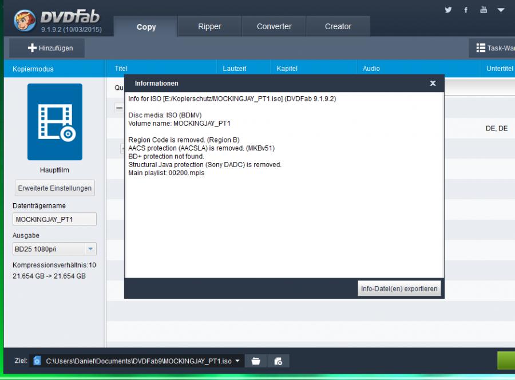The image size is (515, 380).
Task: Click the 'Volume name: MOCKINGJAY_PT1' line
Action: [x=179, y=124]
